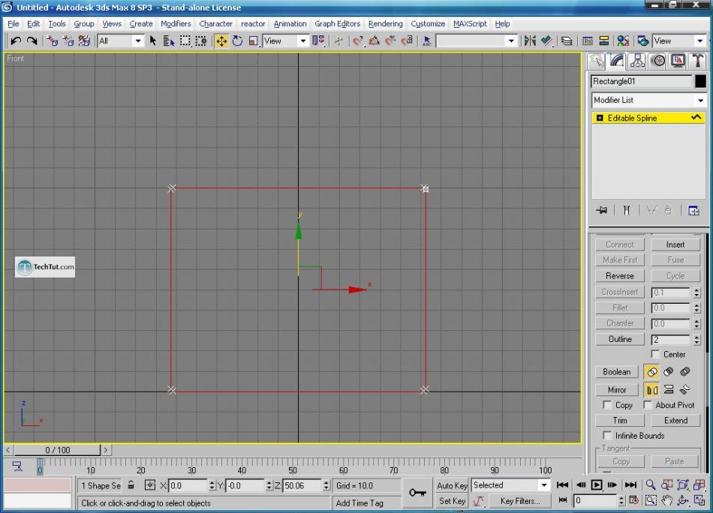Activate the Select and Move tool
The width and height of the screenshot is (713, 513).
pyautogui.click(x=221, y=41)
